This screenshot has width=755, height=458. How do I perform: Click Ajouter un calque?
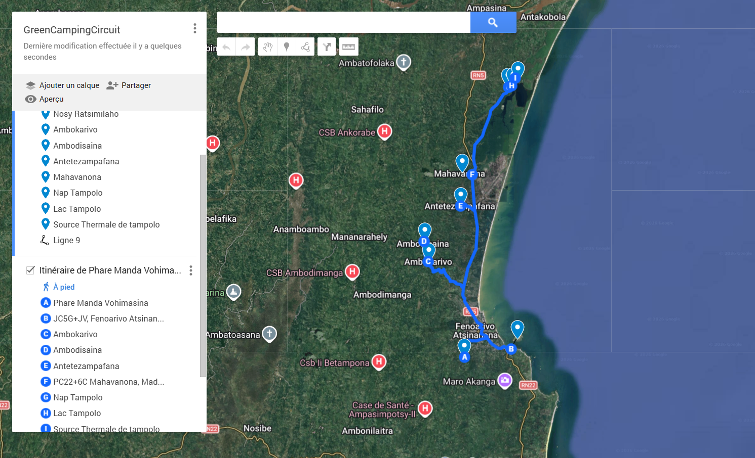tap(62, 85)
